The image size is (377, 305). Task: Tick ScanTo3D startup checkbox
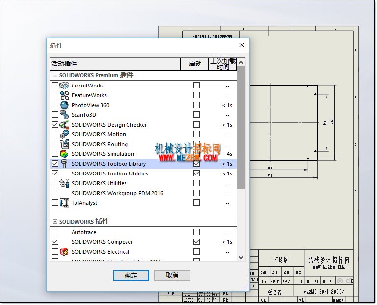(196, 114)
